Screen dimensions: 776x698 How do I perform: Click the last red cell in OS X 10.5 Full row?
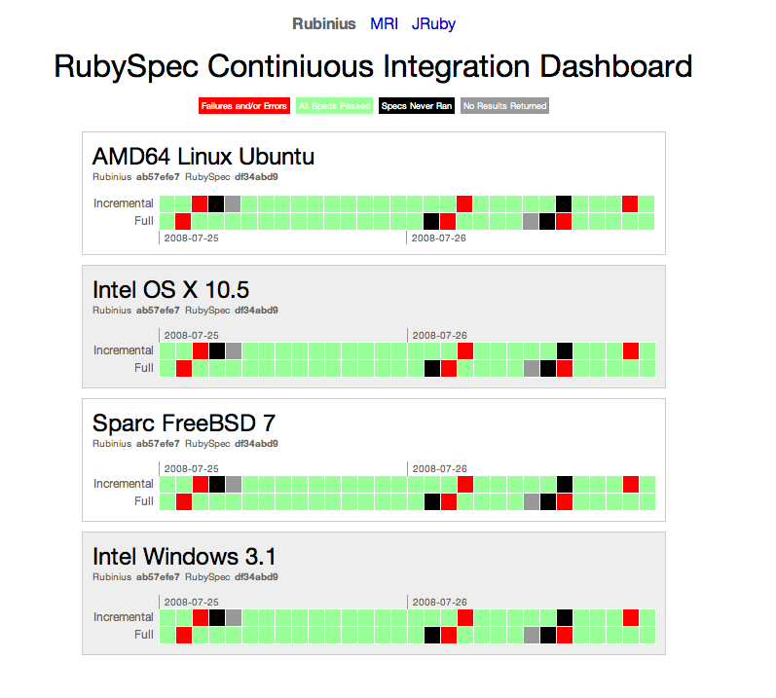[565, 369]
